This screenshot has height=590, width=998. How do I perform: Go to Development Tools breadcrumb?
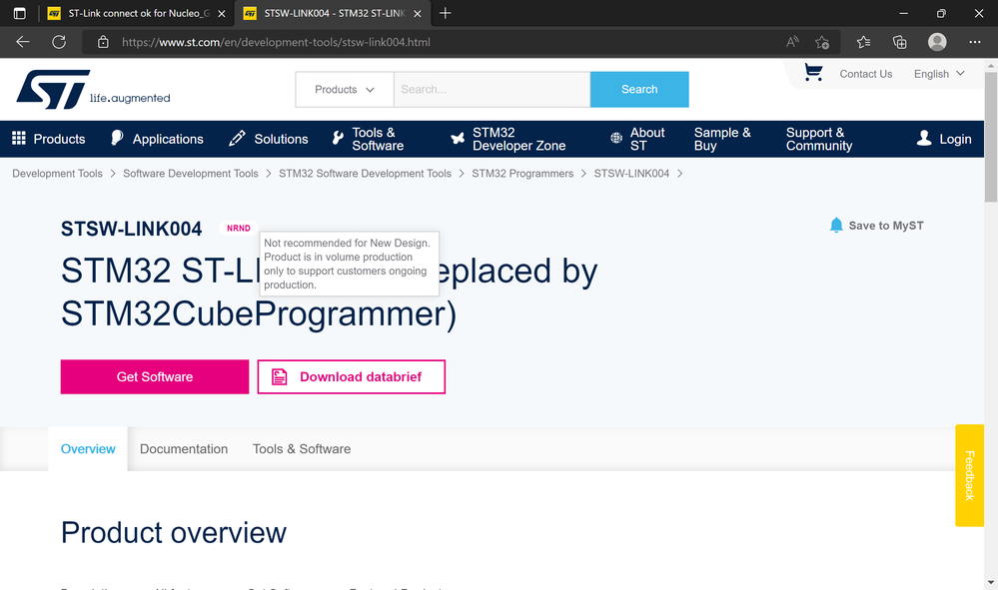pos(57,174)
